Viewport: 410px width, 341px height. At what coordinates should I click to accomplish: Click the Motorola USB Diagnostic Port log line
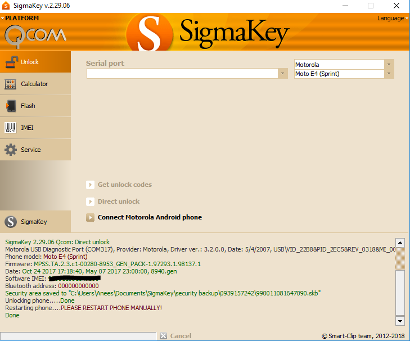pyautogui.click(x=200, y=249)
